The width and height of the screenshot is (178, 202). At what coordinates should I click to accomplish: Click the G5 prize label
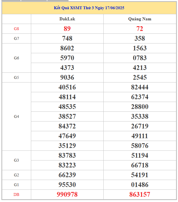click(x=16, y=77)
